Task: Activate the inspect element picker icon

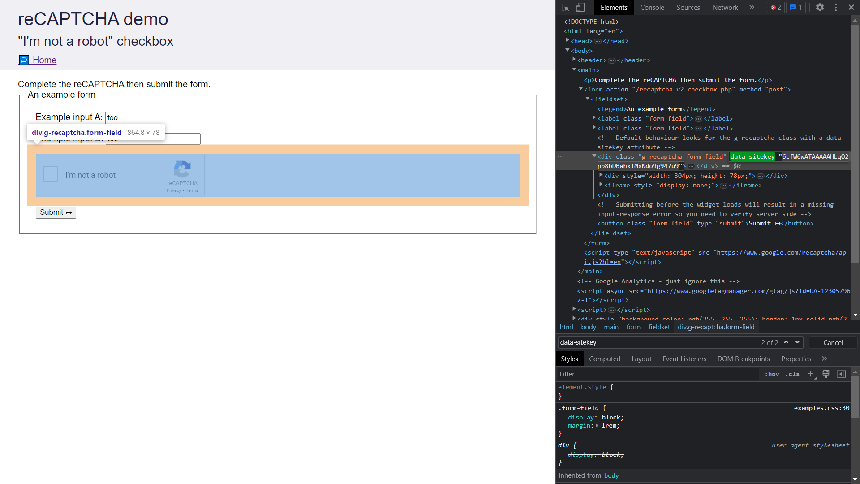Action: [x=565, y=7]
